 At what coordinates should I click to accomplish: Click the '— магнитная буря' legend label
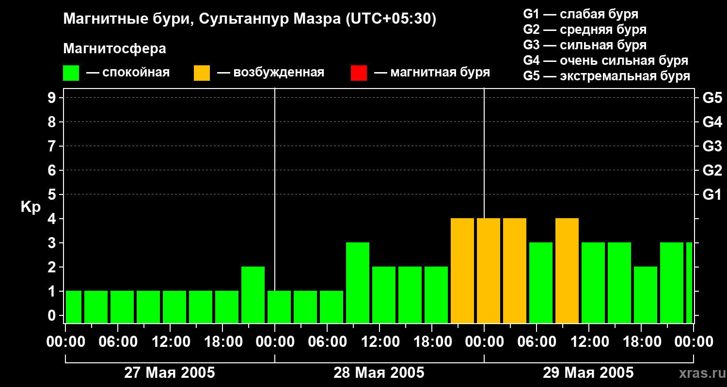tap(432, 73)
